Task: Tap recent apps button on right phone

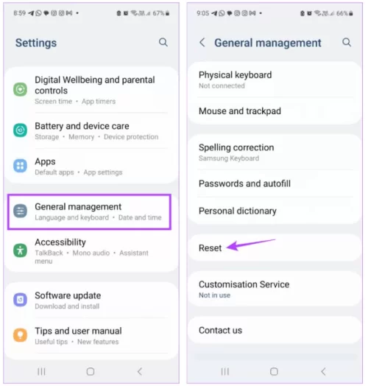Action: pyautogui.click(x=224, y=371)
